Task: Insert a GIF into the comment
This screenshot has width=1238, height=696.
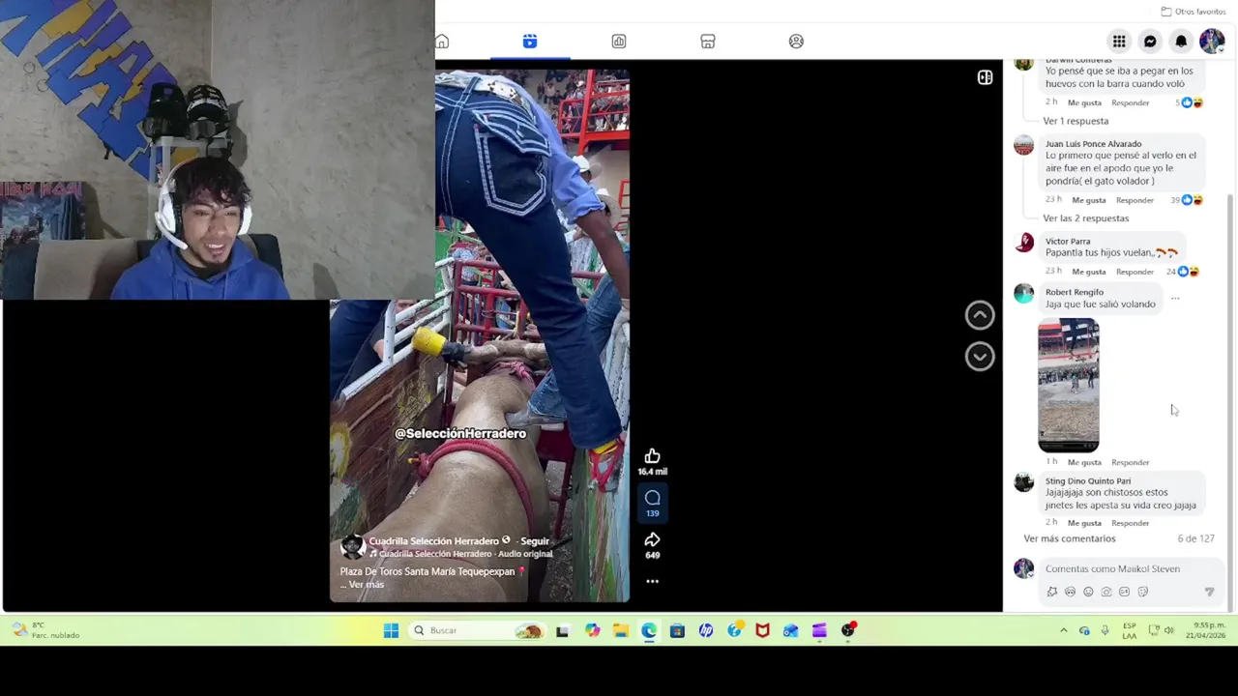Action: click(x=1124, y=592)
